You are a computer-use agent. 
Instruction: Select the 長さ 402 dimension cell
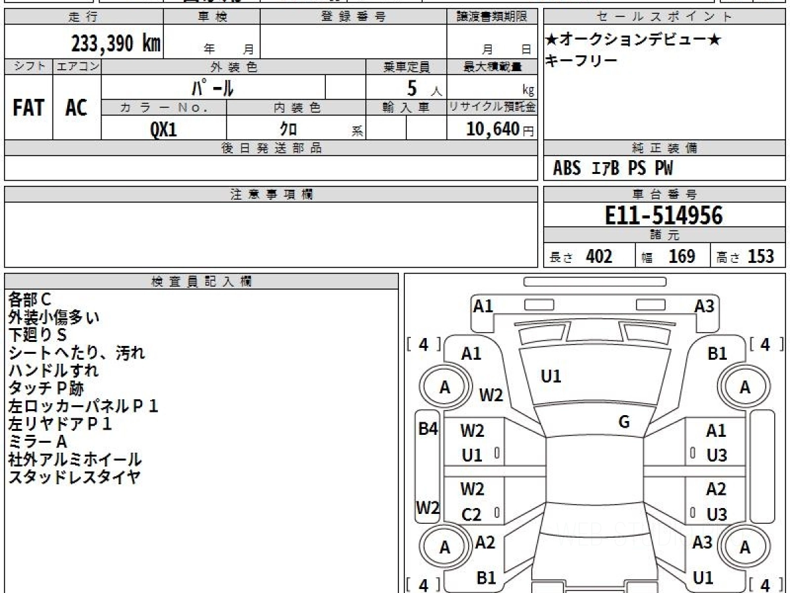point(589,256)
